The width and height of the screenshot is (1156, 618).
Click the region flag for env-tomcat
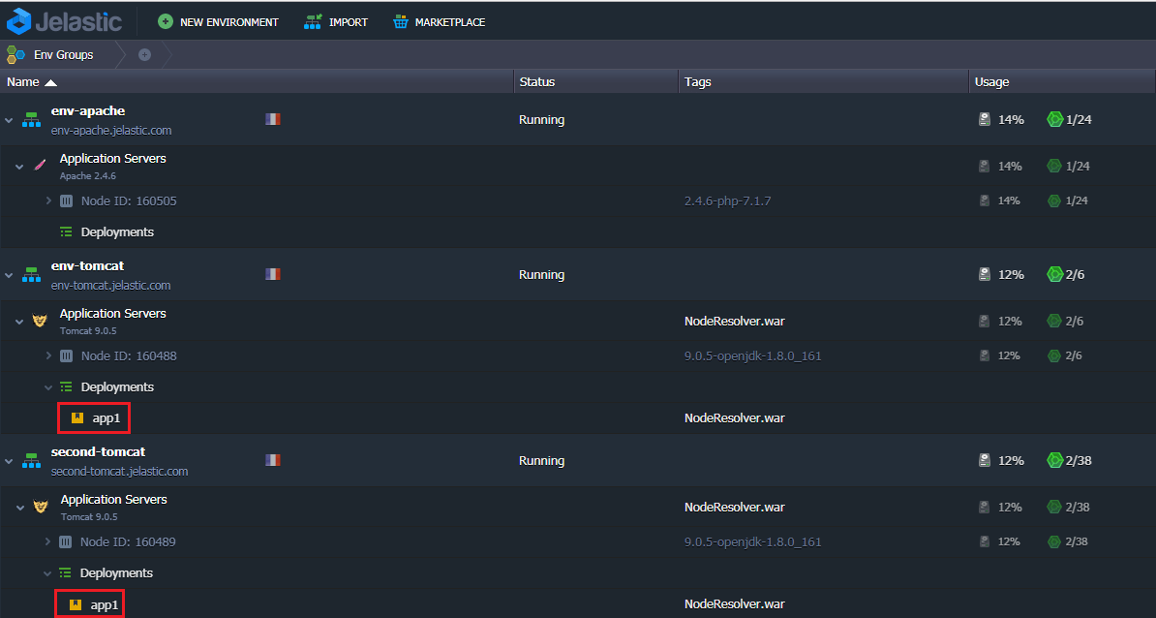(x=273, y=273)
